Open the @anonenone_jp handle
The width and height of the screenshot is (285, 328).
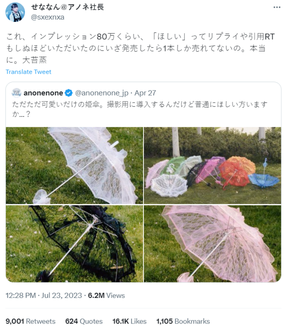102,93
